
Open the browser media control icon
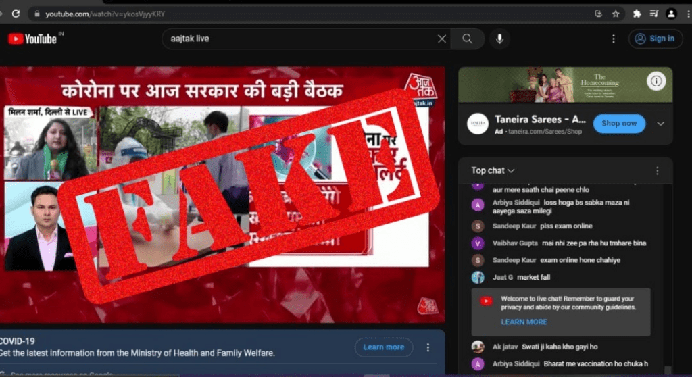pos(654,14)
